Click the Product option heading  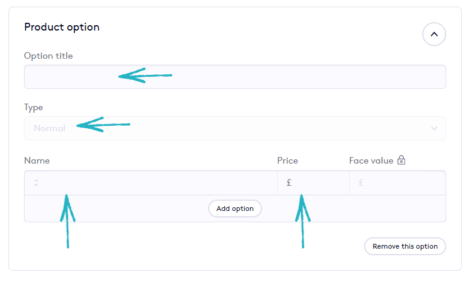click(x=62, y=27)
